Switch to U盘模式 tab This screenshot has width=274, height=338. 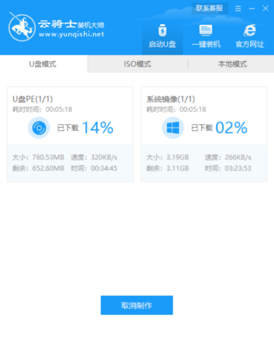point(44,64)
